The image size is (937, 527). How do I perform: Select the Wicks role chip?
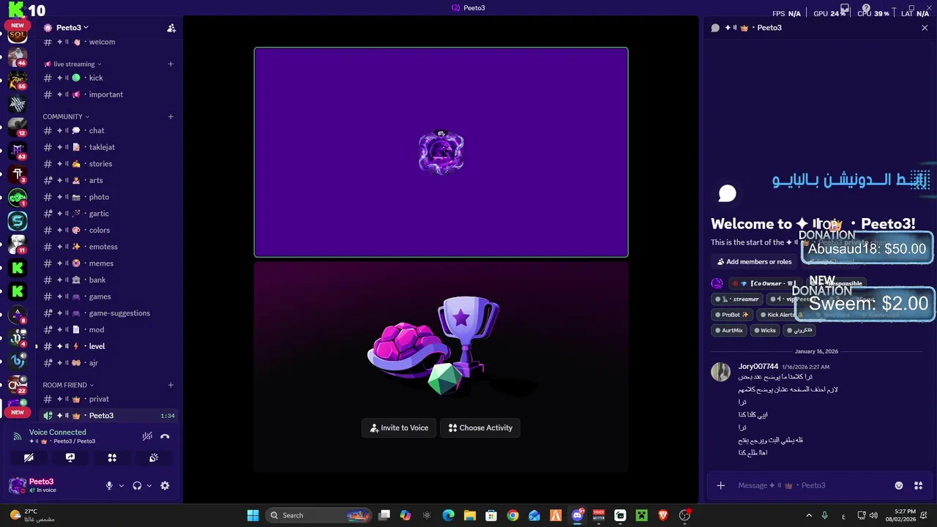coord(764,330)
